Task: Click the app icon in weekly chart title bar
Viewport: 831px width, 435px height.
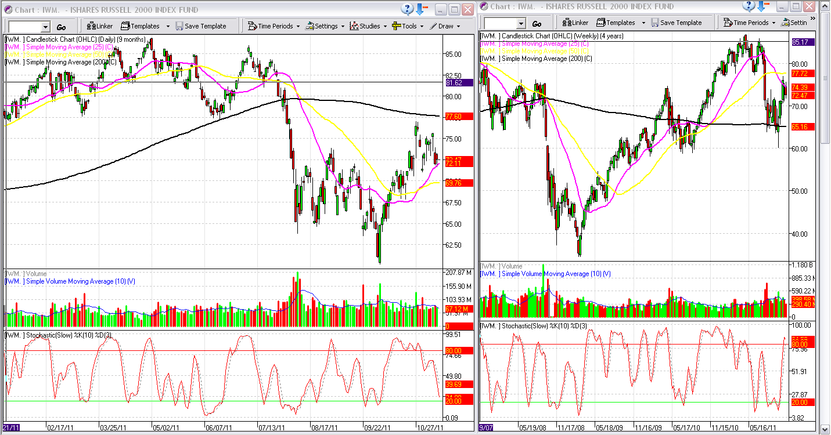Action: point(483,6)
